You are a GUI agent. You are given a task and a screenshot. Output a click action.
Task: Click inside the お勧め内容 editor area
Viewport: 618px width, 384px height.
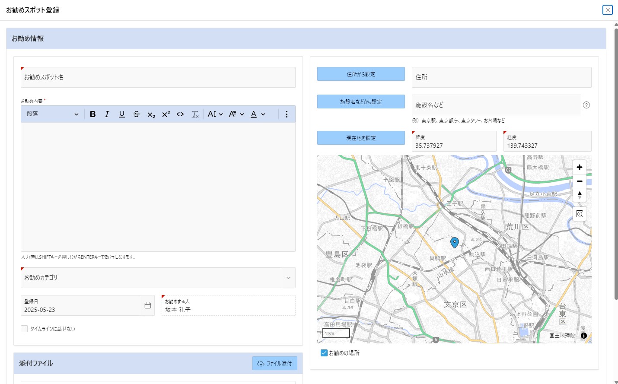[158, 187]
